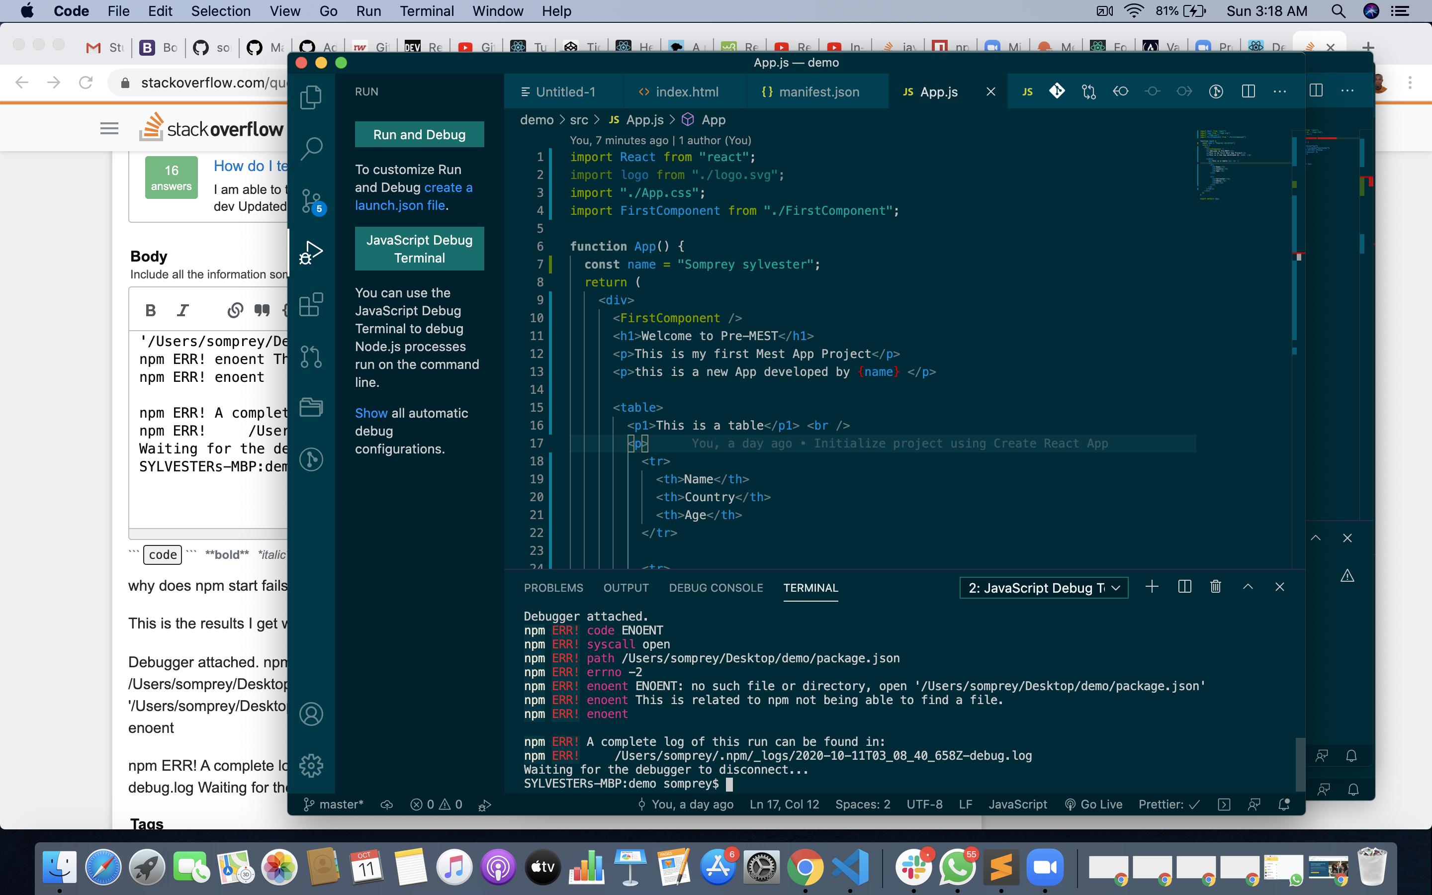This screenshot has height=895, width=1432.
Task: Open the Search view in activity bar
Action: (x=311, y=148)
